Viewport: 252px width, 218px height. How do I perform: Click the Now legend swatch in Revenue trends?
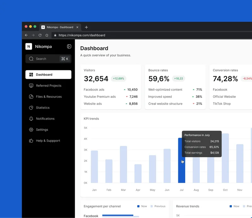(231, 206)
